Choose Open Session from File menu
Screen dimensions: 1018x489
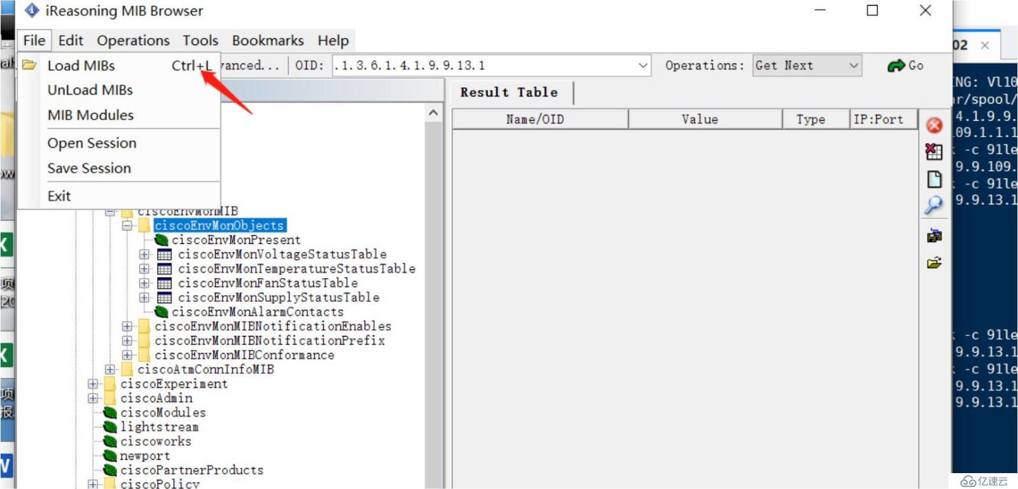(x=120, y=143)
